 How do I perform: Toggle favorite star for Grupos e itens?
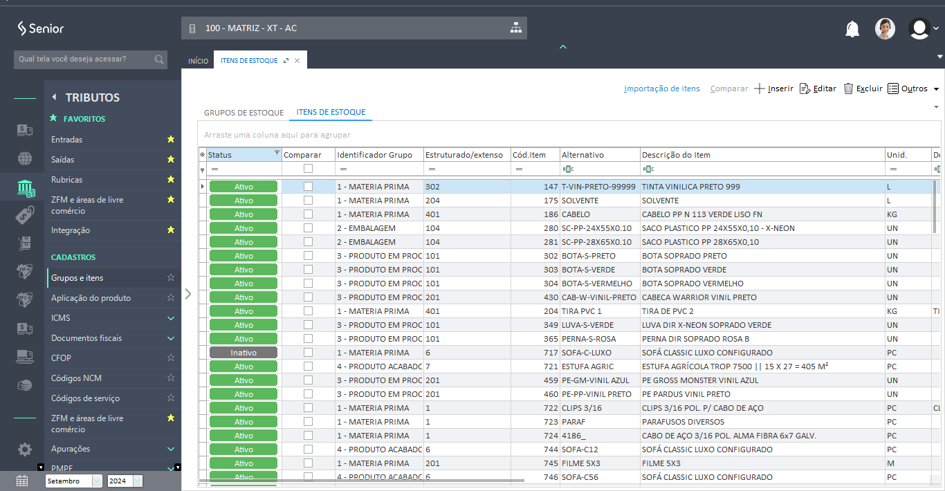point(171,278)
